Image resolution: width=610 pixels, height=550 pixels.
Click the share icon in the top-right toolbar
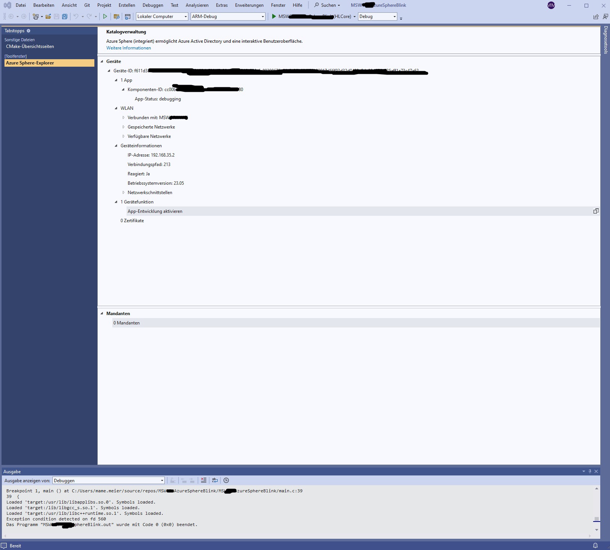click(596, 16)
